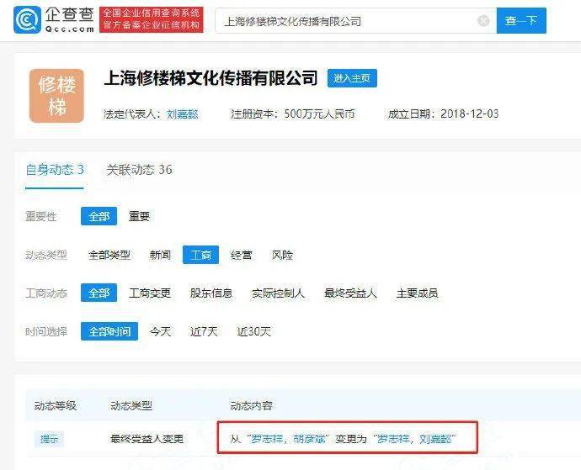Viewport: 581px width, 470px height.
Task: Select 全部时间 time filter
Action: [x=109, y=331]
